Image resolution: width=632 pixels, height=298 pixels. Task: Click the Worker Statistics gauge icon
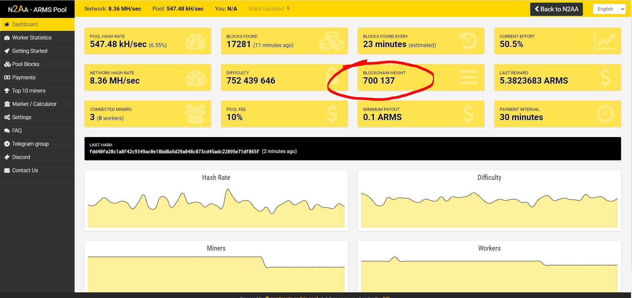click(7, 38)
